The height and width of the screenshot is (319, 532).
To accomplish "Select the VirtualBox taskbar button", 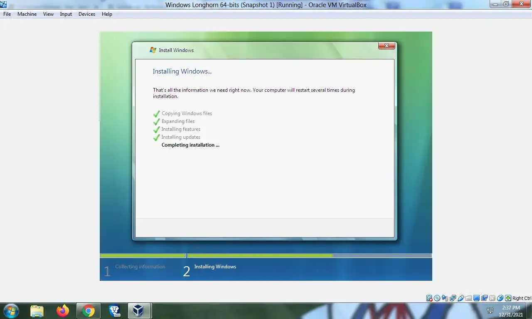I will tap(139, 311).
